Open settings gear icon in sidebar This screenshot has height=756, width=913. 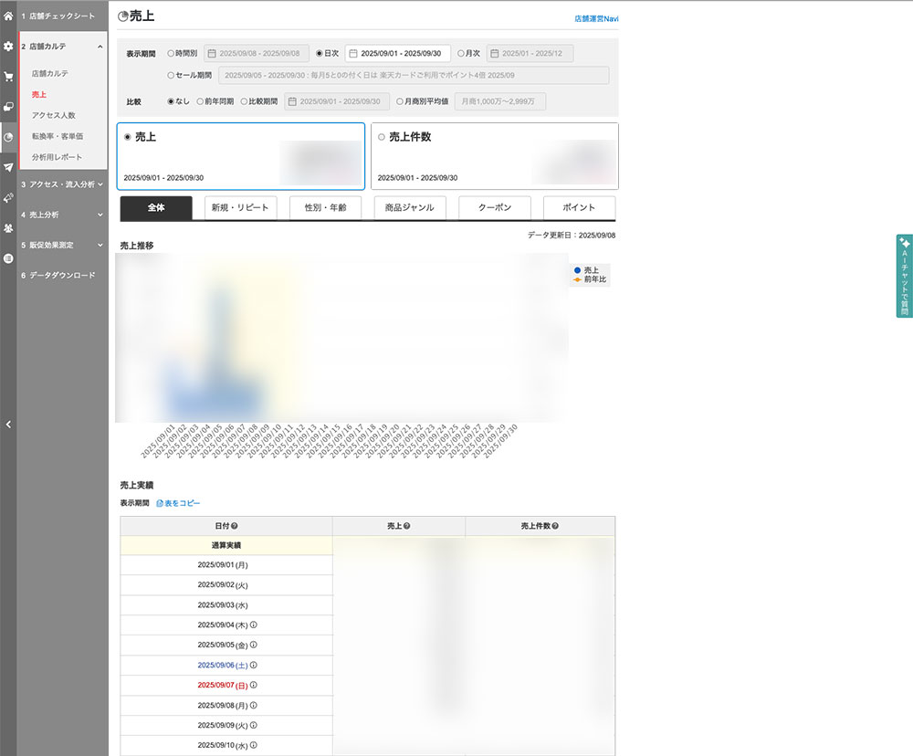(8, 46)
